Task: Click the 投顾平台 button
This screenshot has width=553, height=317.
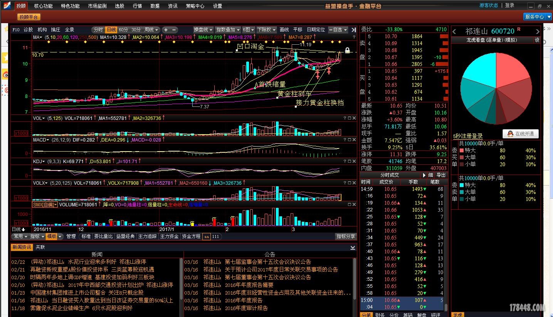Action: pyautogui.click(x=29, y=17)
